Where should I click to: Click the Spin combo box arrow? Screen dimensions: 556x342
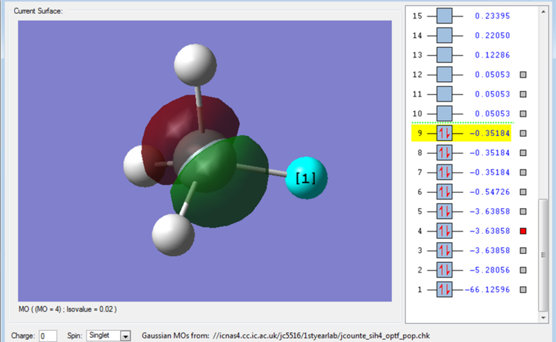pos(126,336)
